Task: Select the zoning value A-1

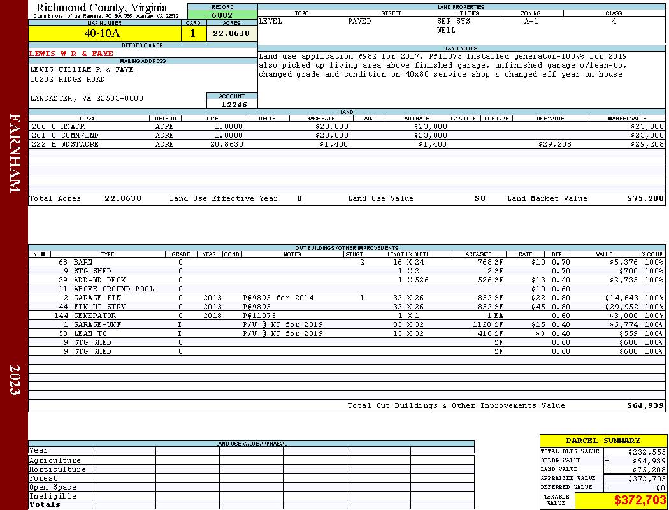Action: tap(531, 21)
